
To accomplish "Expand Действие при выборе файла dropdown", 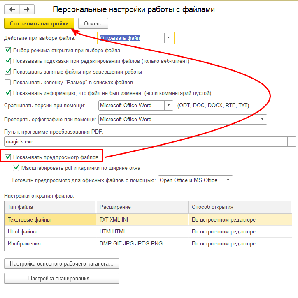I will point(169,38).
